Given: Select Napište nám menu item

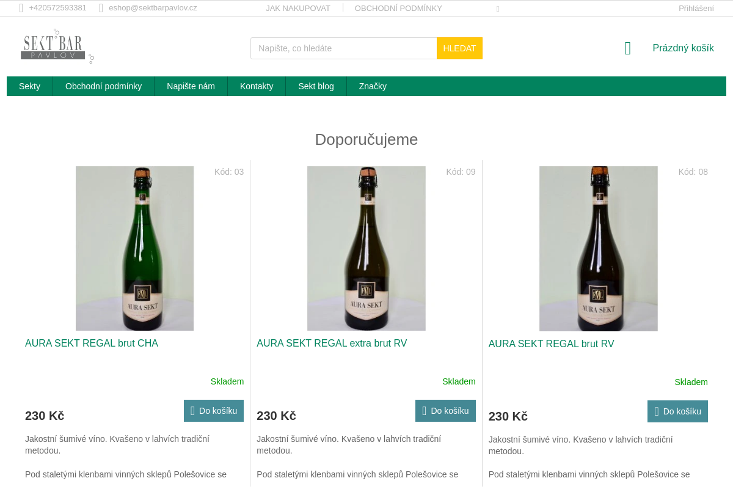Looking at the screenshot, I should point(191,86).
